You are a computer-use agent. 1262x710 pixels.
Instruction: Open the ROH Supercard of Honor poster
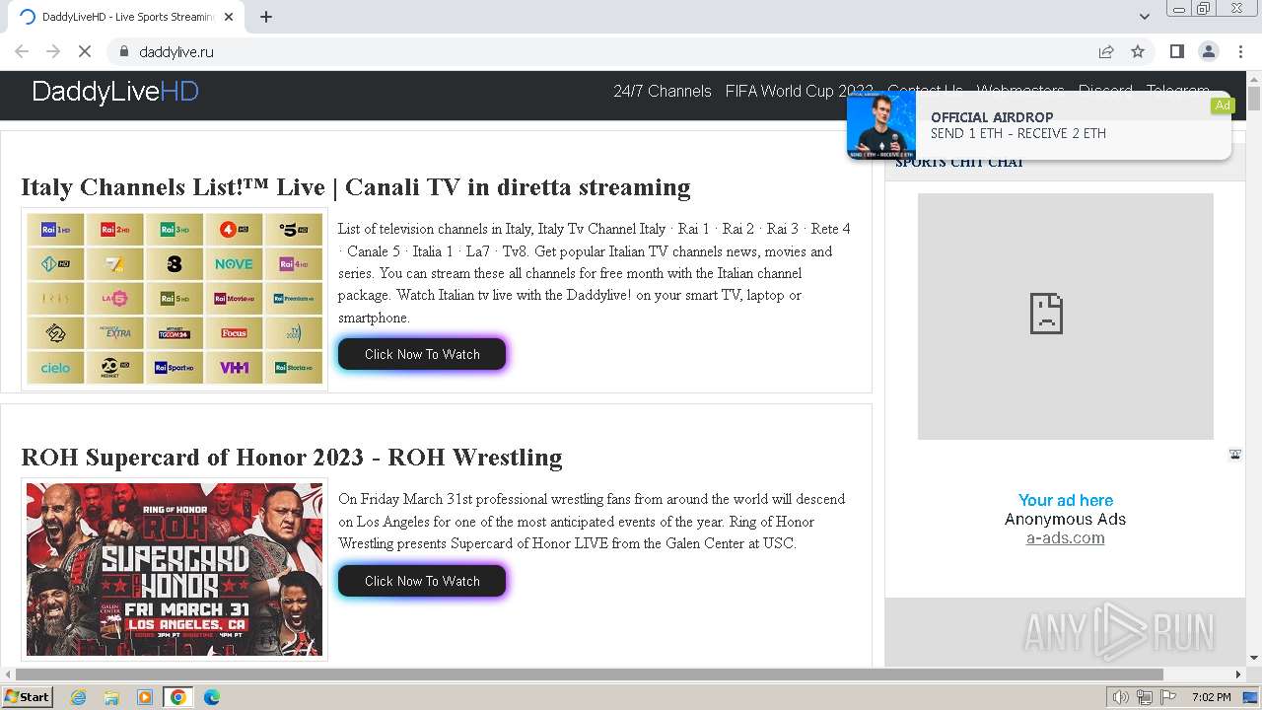pos(175,569)
